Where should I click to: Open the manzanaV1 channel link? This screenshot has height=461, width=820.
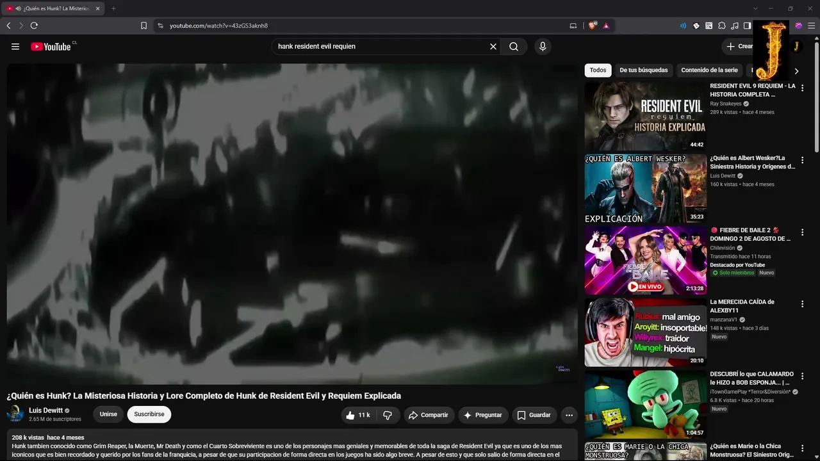click(723, 319)
